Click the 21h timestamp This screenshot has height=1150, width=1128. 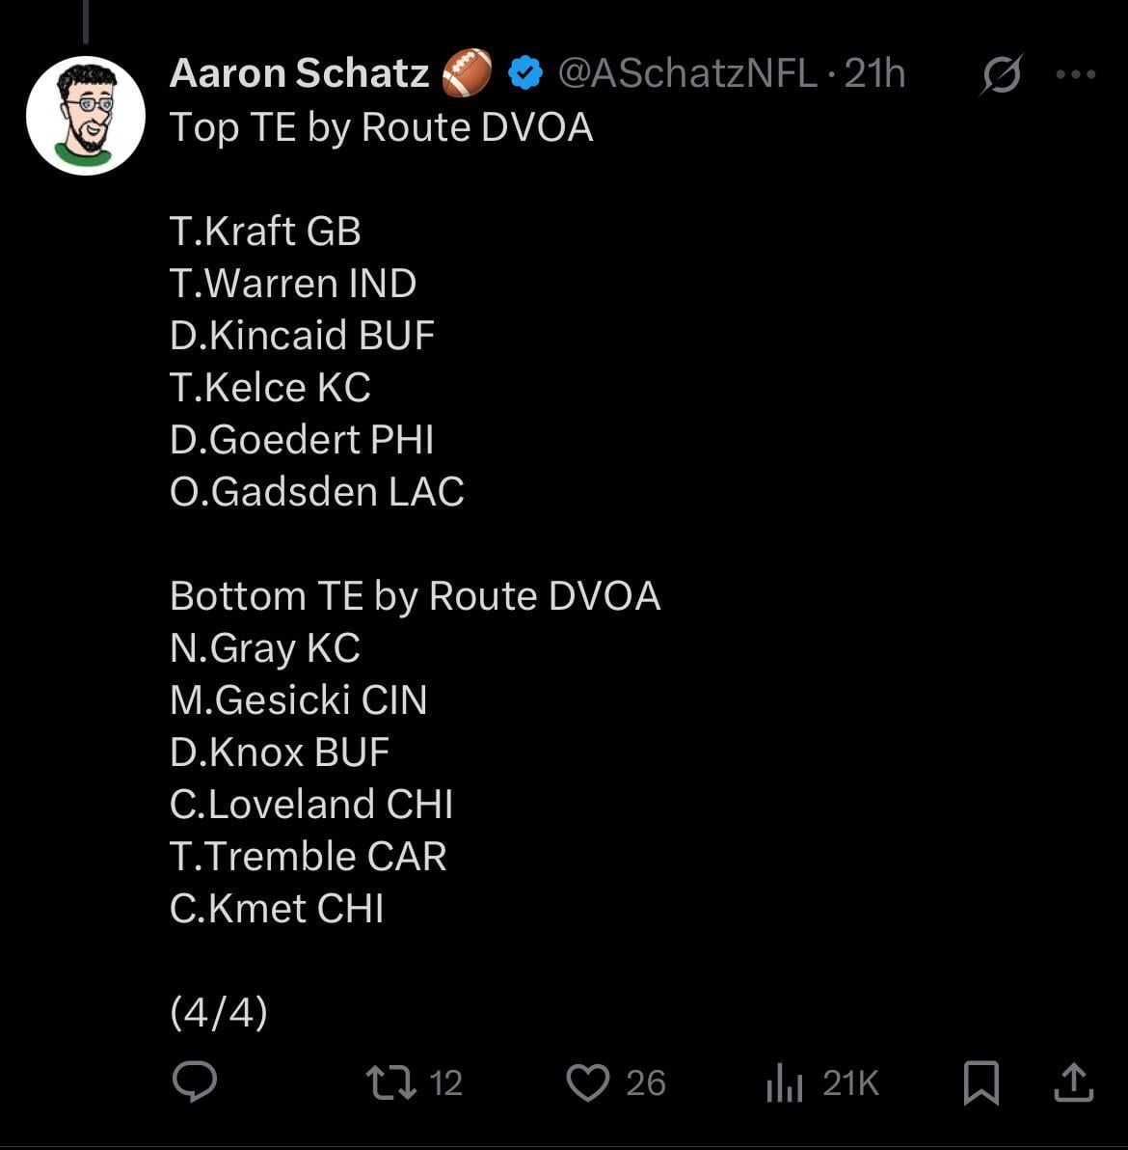pos(874,73)
